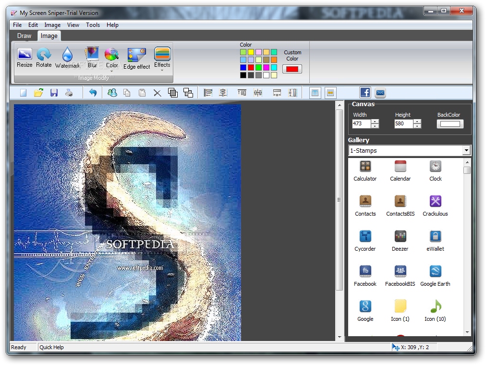Screen dimensions: 486x365
Task: Open the File menu
Action: 17,25
